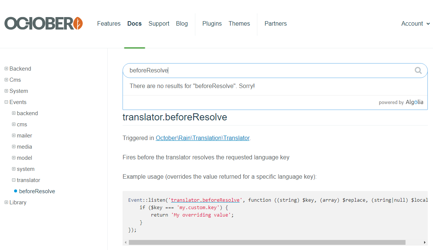Collapse the Events section
This screenshot has width=433, height=250.
pyautogui.click(x=6, y=102)
